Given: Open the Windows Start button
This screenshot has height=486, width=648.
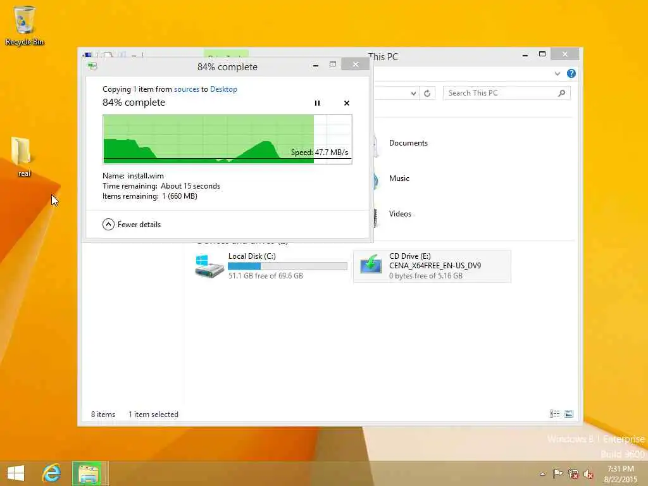Looking at the screenshot, I should [16, 473].
